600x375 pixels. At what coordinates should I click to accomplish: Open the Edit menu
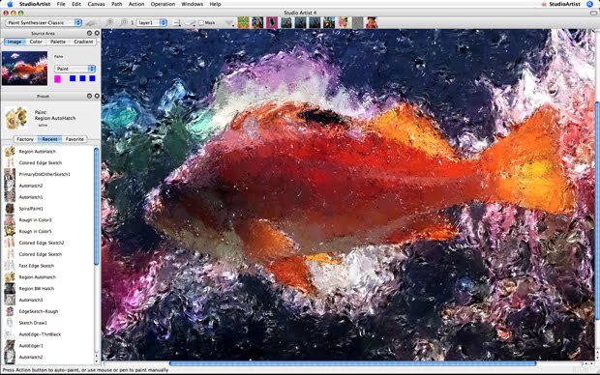pos(76,4)
